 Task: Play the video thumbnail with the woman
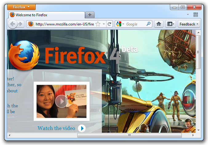click(62, 101)
